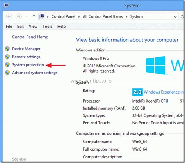185x163 pixels.
Task: Click the 2012 Microsoft Corporation copyright text
Action: pos(110,66)
